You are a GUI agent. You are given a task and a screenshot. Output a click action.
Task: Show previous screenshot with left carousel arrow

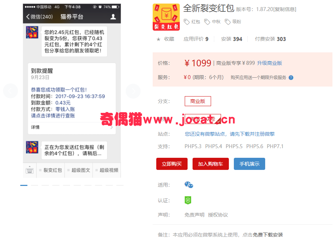10,91
